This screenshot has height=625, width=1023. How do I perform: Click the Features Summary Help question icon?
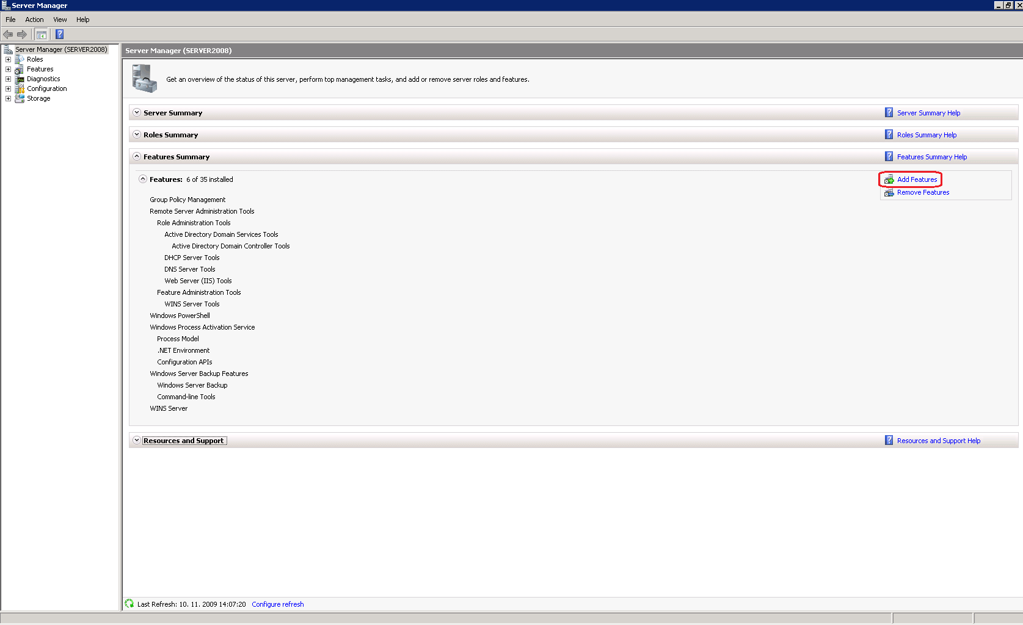point(889,157)
